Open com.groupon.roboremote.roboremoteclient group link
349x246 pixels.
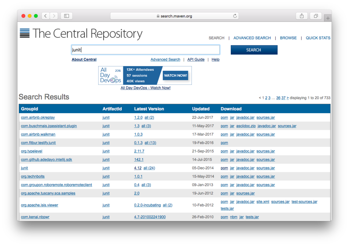(57, 185)
